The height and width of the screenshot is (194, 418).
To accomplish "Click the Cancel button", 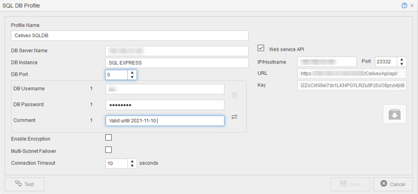I will pos(393,184).
